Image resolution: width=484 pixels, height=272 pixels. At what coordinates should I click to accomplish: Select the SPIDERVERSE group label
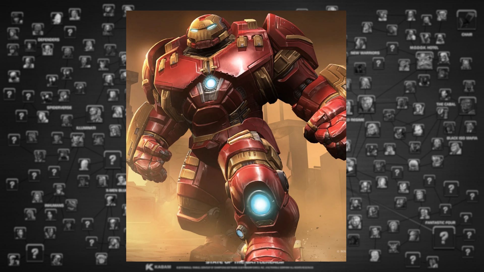59,108
